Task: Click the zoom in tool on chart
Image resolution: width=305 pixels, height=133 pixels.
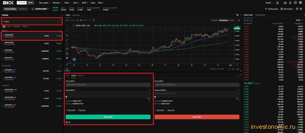Action: [67, 69]
